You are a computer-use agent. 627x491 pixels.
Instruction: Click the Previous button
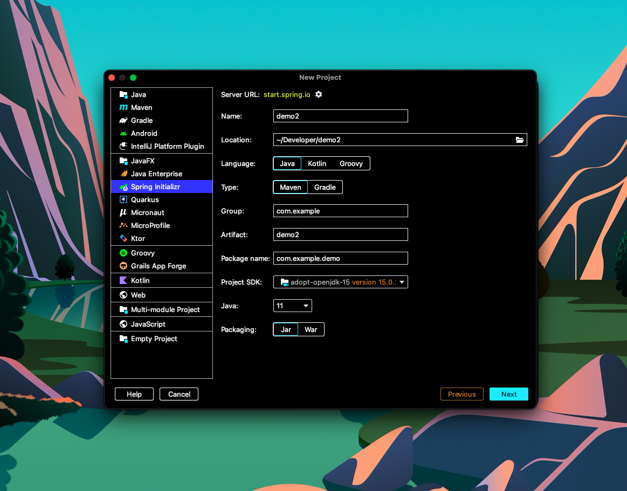tap(462, 394)
